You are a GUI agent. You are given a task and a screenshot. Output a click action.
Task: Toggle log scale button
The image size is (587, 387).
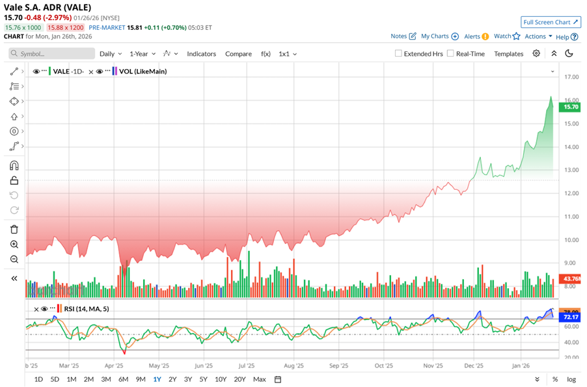(x=571, y=379)
